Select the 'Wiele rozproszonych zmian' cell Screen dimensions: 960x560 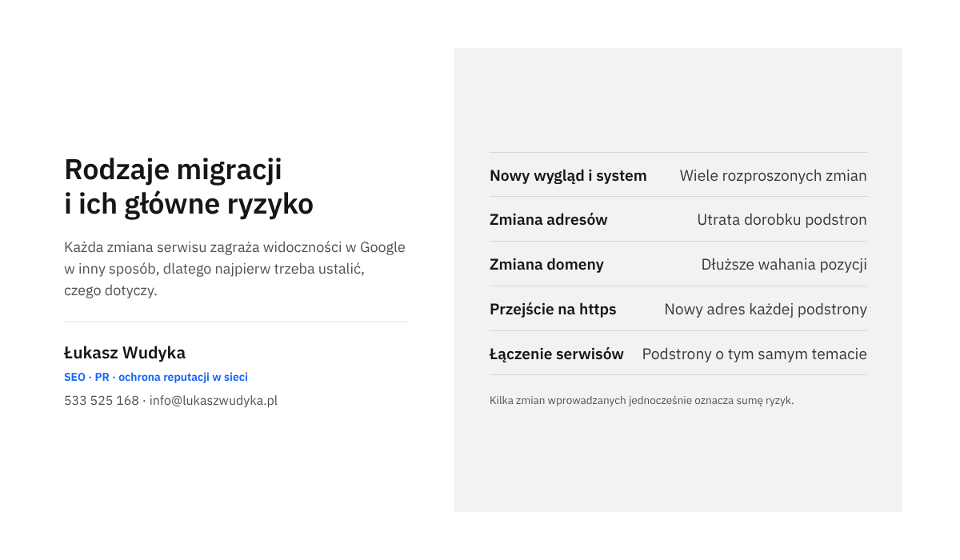pos(774,175)
